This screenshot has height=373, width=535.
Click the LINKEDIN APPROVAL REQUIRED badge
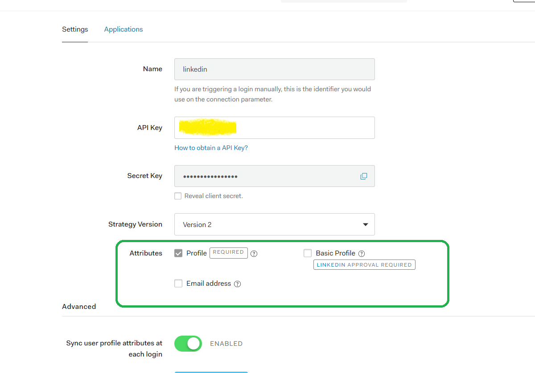tap(364, 264)
